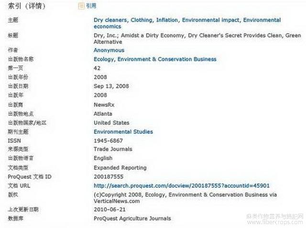Click the Trade Journals source type
The image size is (306, 228).
113,149
